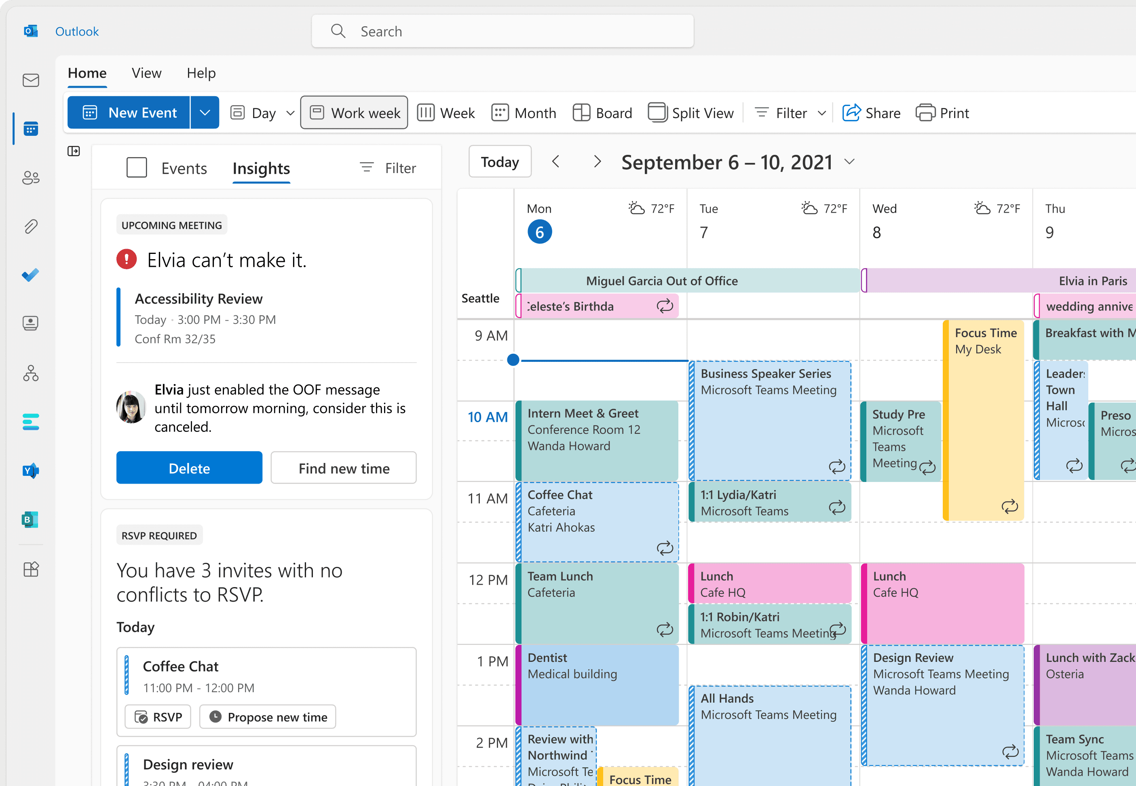Switch to Week view

pyautogui.click(x=446, y=113)
